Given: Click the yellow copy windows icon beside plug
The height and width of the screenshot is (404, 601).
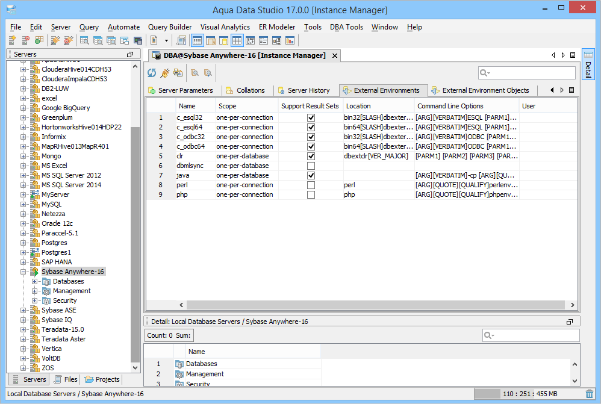Looking at the screenshot, I should pos(178,73).
